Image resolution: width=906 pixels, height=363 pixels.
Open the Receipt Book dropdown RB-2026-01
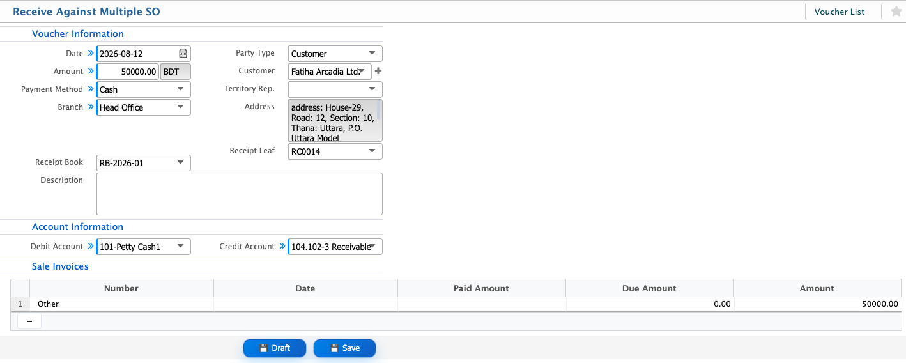143,163
